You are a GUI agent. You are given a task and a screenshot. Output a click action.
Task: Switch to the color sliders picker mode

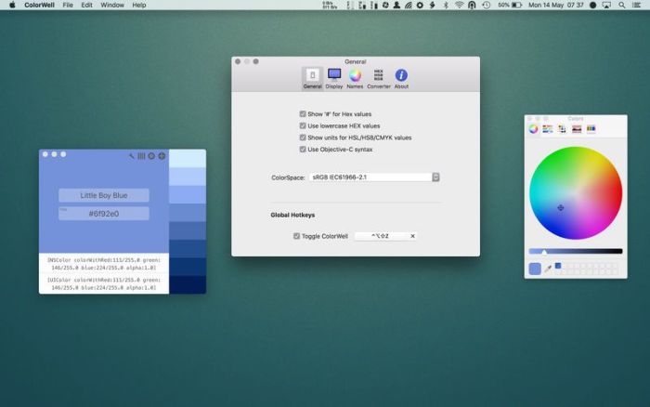coord(548,129)
